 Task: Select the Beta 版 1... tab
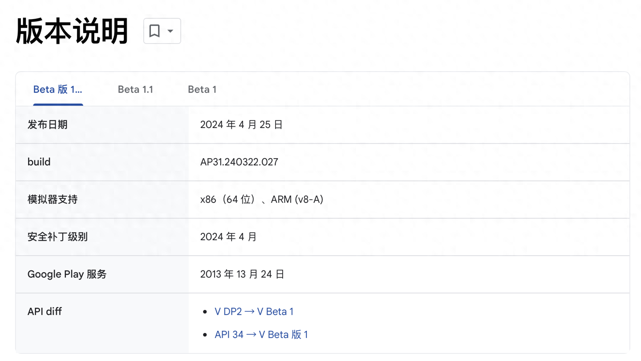pos(58,89)
